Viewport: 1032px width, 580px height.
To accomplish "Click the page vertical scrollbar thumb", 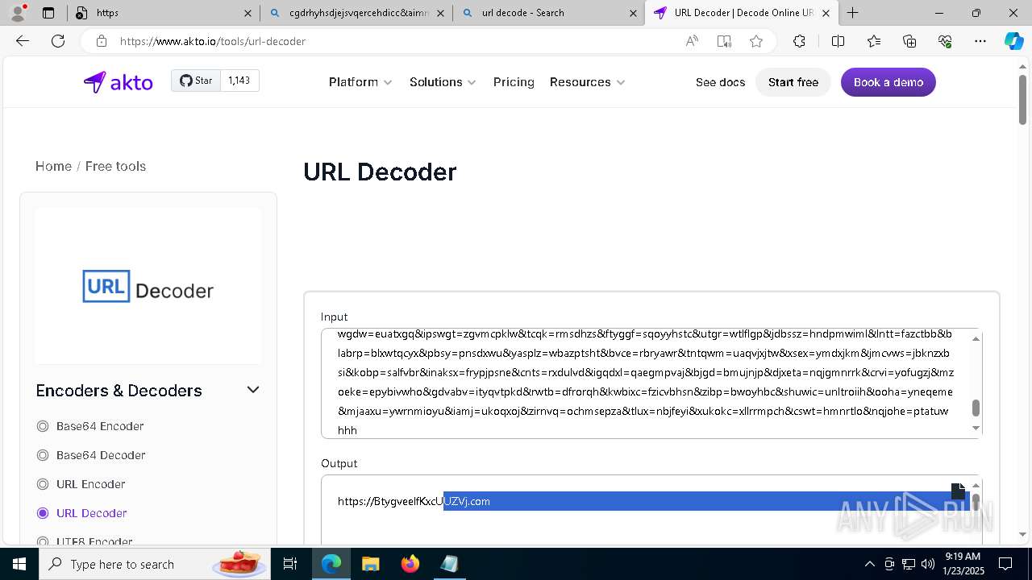I will pyautogui.click(x=1023, y=100).
